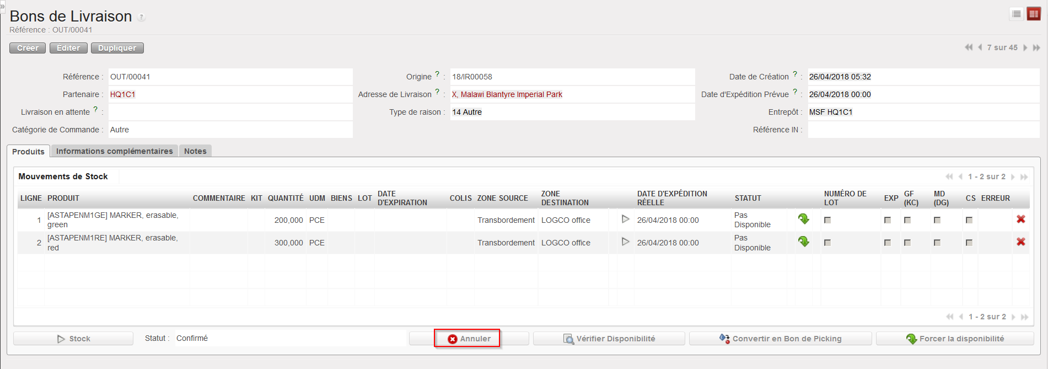Open partner link HQ1C1
1048x369 pixels.
click(x=122, y=94)
